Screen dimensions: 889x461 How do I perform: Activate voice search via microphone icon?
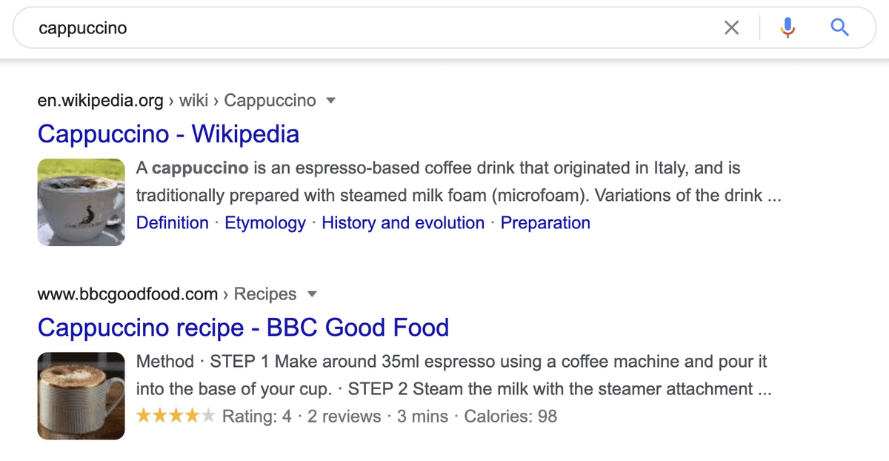click(x=788, y=27)
